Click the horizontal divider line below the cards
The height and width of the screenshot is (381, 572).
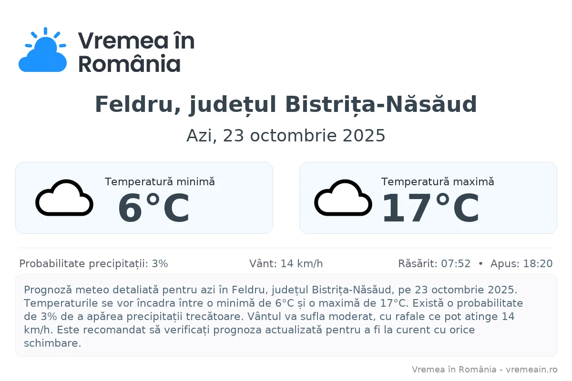[x=286, y=248]
